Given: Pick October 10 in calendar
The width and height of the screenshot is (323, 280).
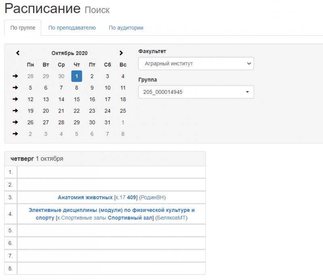Looking at the screenshot, I should pos(107,88).
